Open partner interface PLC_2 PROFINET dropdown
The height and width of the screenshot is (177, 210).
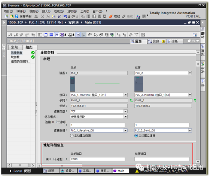(x=190, y=95)
